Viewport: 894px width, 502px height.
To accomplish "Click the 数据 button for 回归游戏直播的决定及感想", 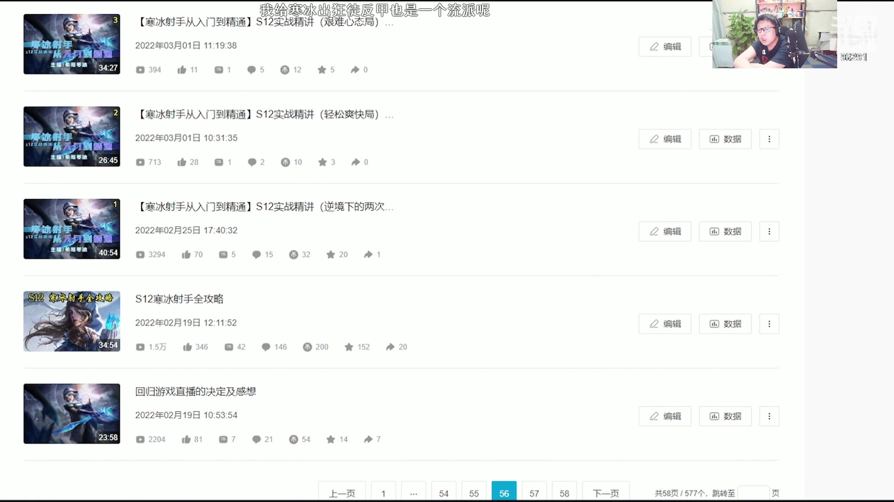I will tap(725, 416).
